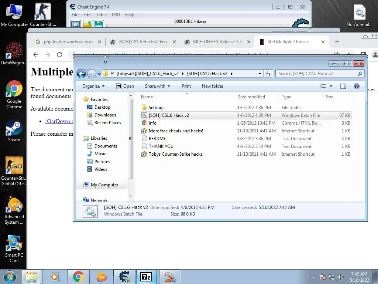Open Cheat Engine D3D menu
This screenshot has width=378, height=284.
click(116, 15)
